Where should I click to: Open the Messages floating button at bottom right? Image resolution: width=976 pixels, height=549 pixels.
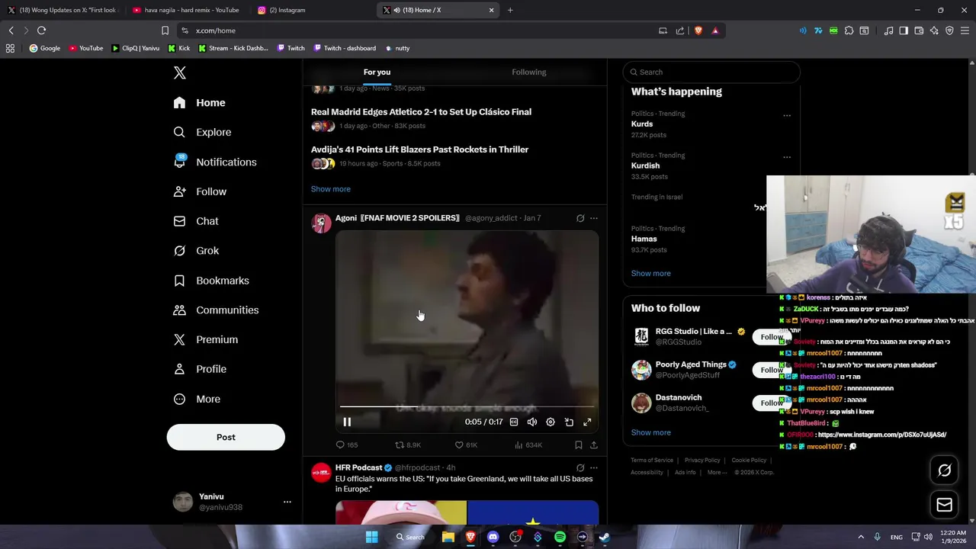point(944,505)
